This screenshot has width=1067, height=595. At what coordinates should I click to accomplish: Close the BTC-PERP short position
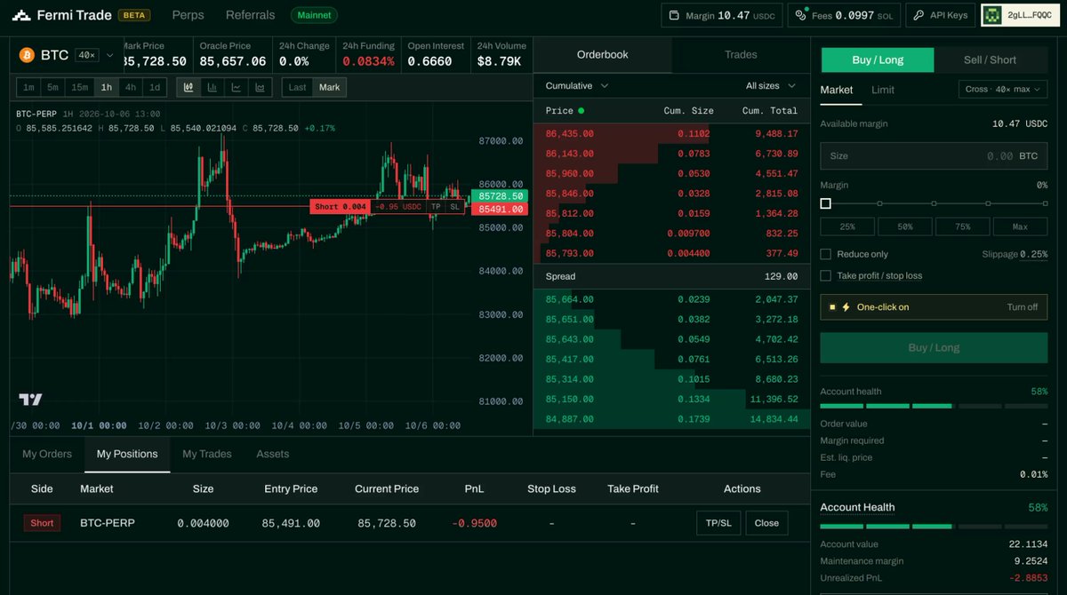coord(766,523)
